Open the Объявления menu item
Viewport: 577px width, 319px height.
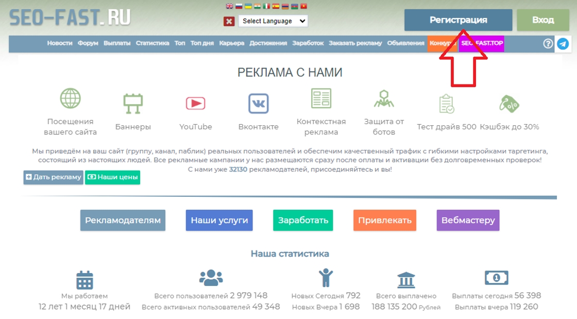point(405,43)
